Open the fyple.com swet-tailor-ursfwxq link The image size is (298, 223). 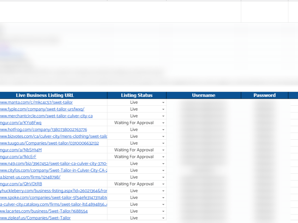[x=42, y=109]
